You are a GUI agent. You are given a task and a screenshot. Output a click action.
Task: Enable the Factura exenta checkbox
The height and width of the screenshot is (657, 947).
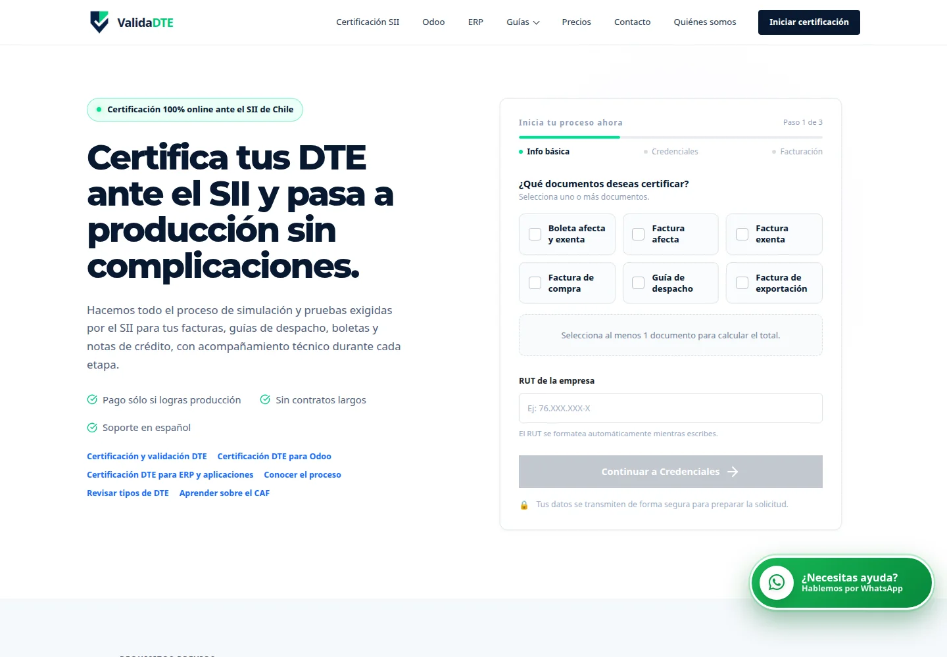[x=742, y=234]
